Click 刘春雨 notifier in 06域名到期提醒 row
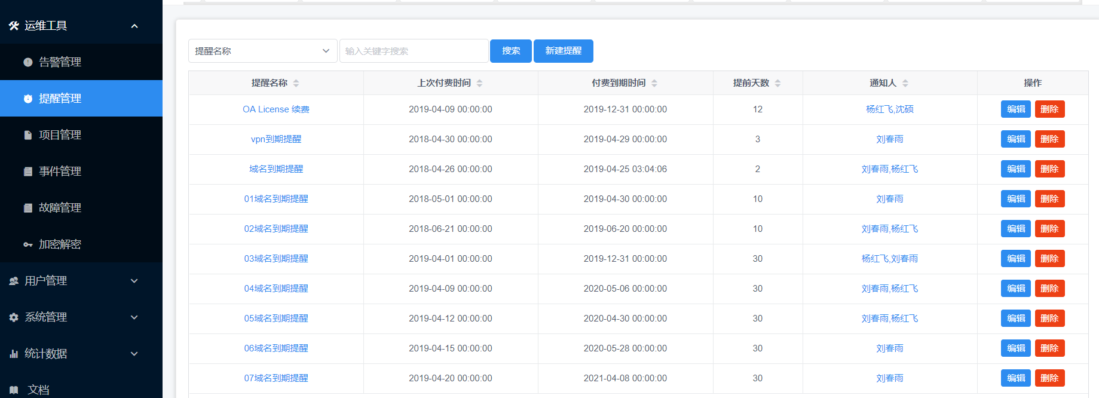Screen dimensions: 1099x398 tap(890, 348)
